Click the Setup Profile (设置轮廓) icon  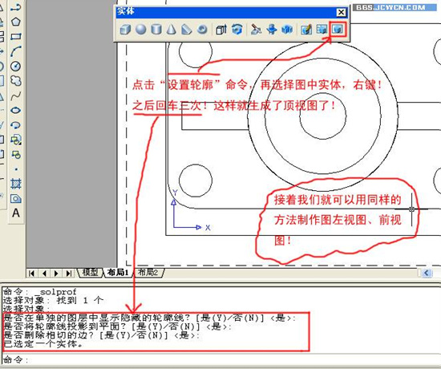point(338,29)
